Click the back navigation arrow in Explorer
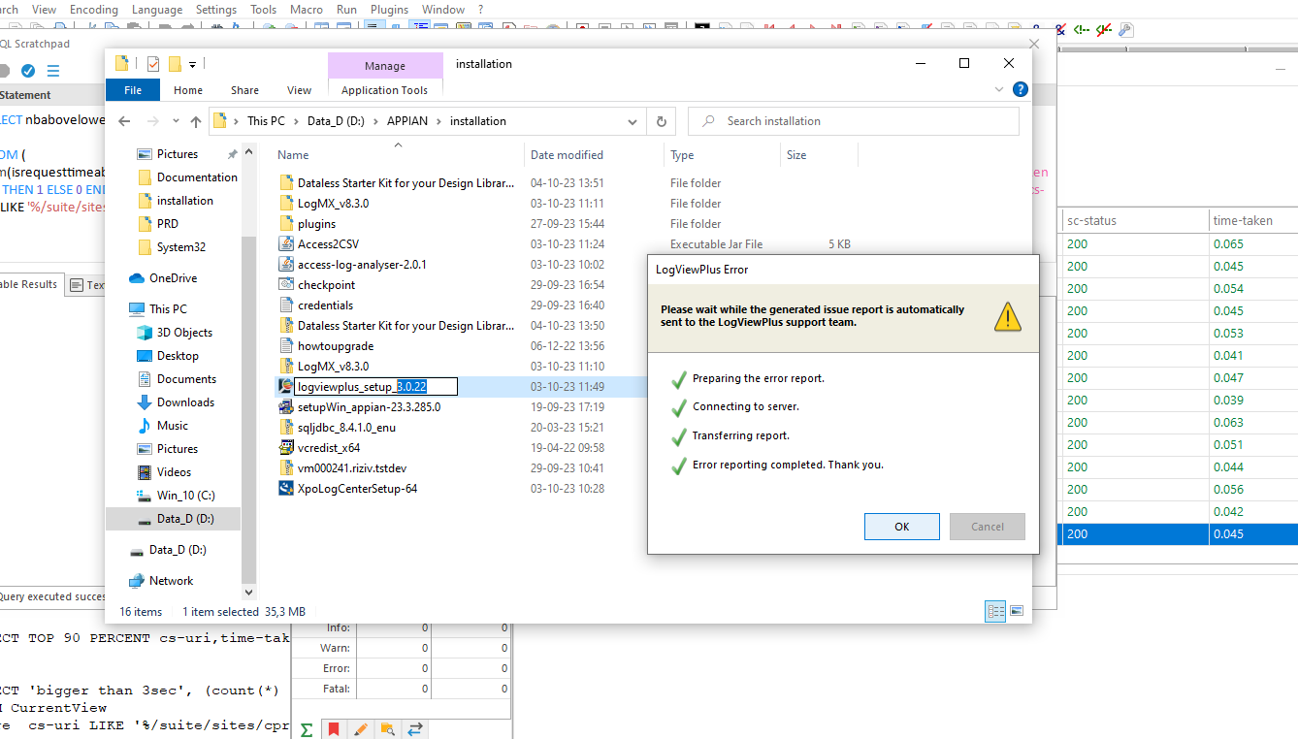The height and width of the screenshot is (739, 1298). [124, 121]
